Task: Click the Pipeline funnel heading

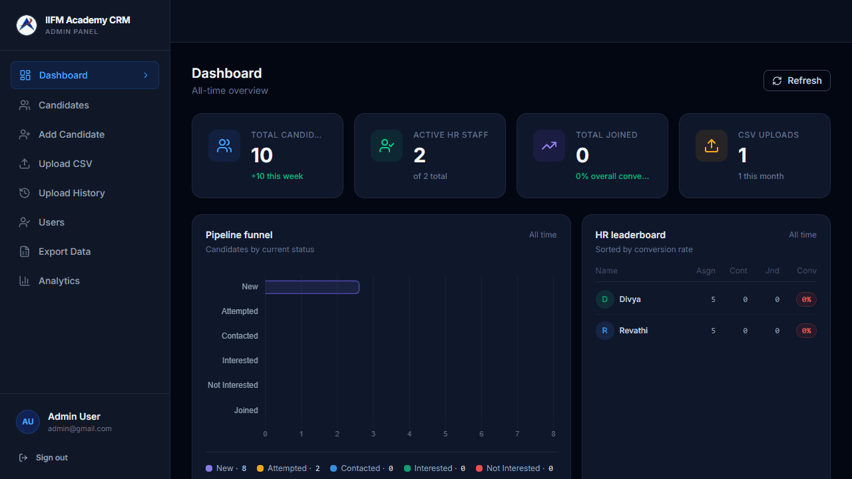Action: pyautogui.click(x=239, y=235)
